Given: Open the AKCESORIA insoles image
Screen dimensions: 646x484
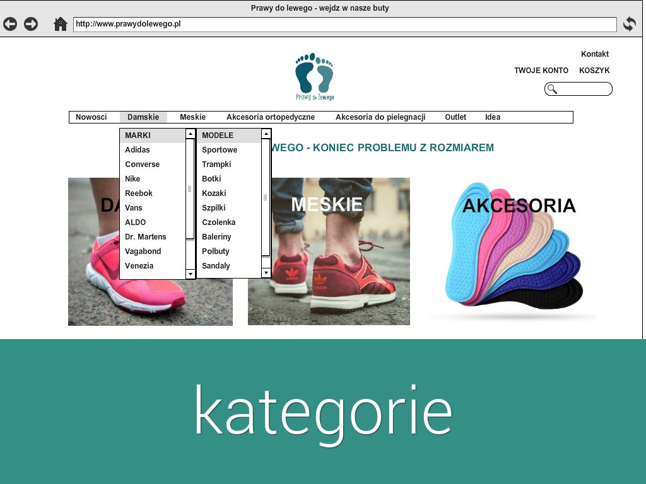Looking at the screenshot, I should coord(514,252).
